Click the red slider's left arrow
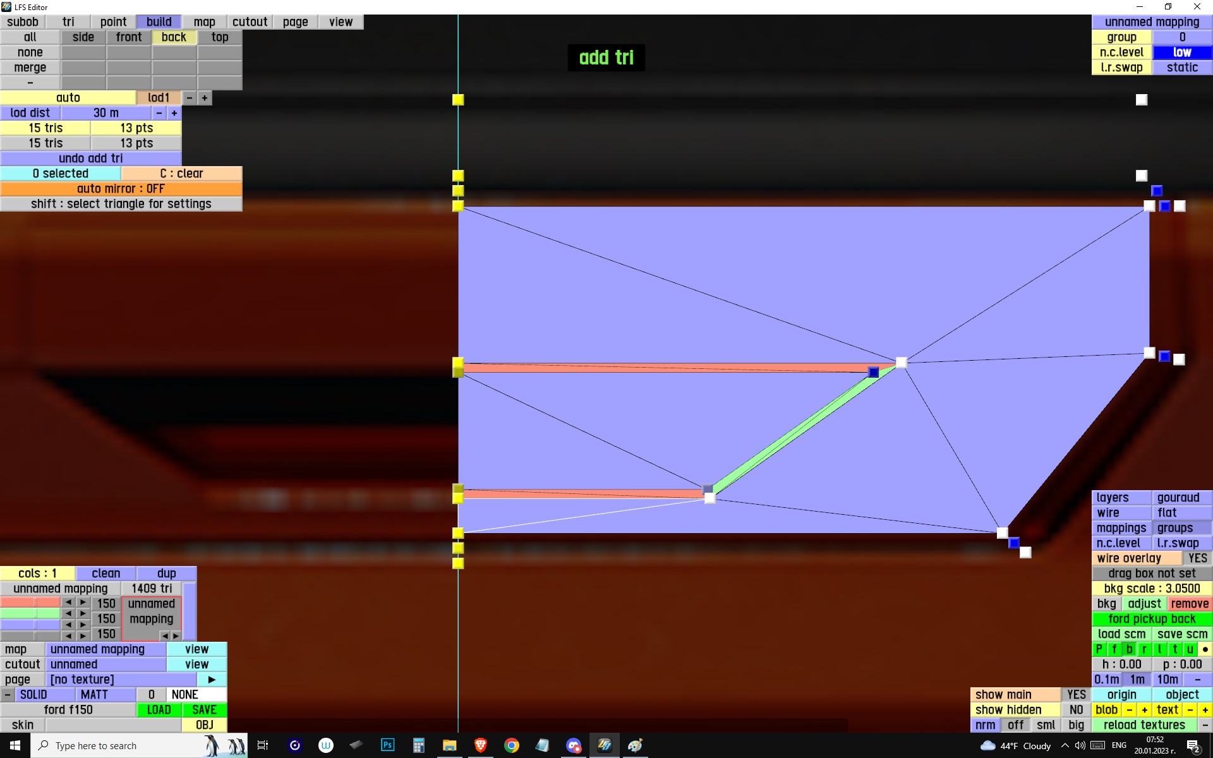The height and width of the screenshot is (758, 1213). coord(68,603)
